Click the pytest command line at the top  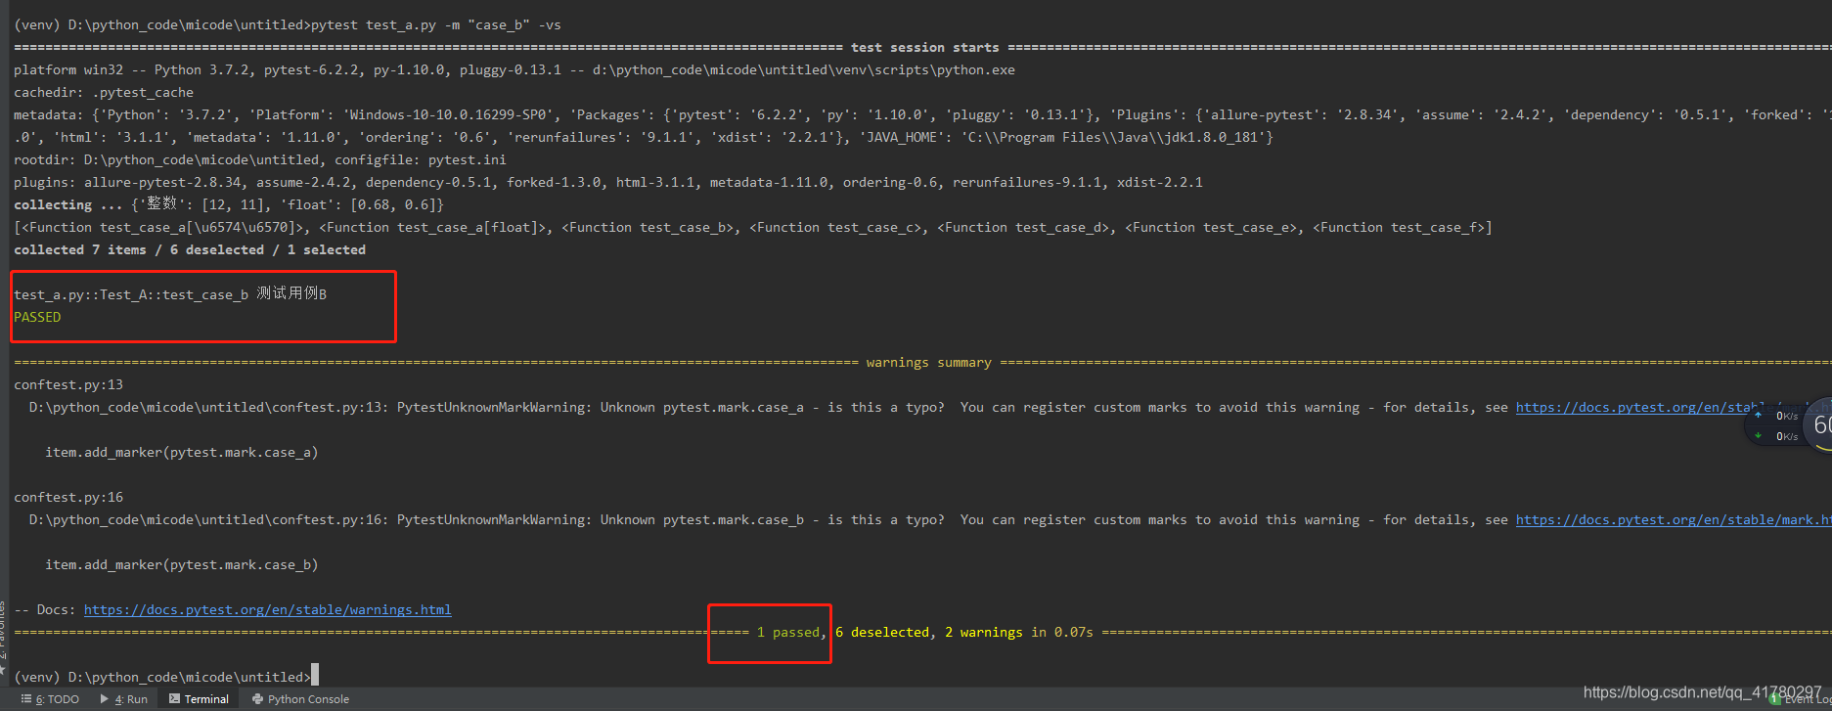pos(288,24)
